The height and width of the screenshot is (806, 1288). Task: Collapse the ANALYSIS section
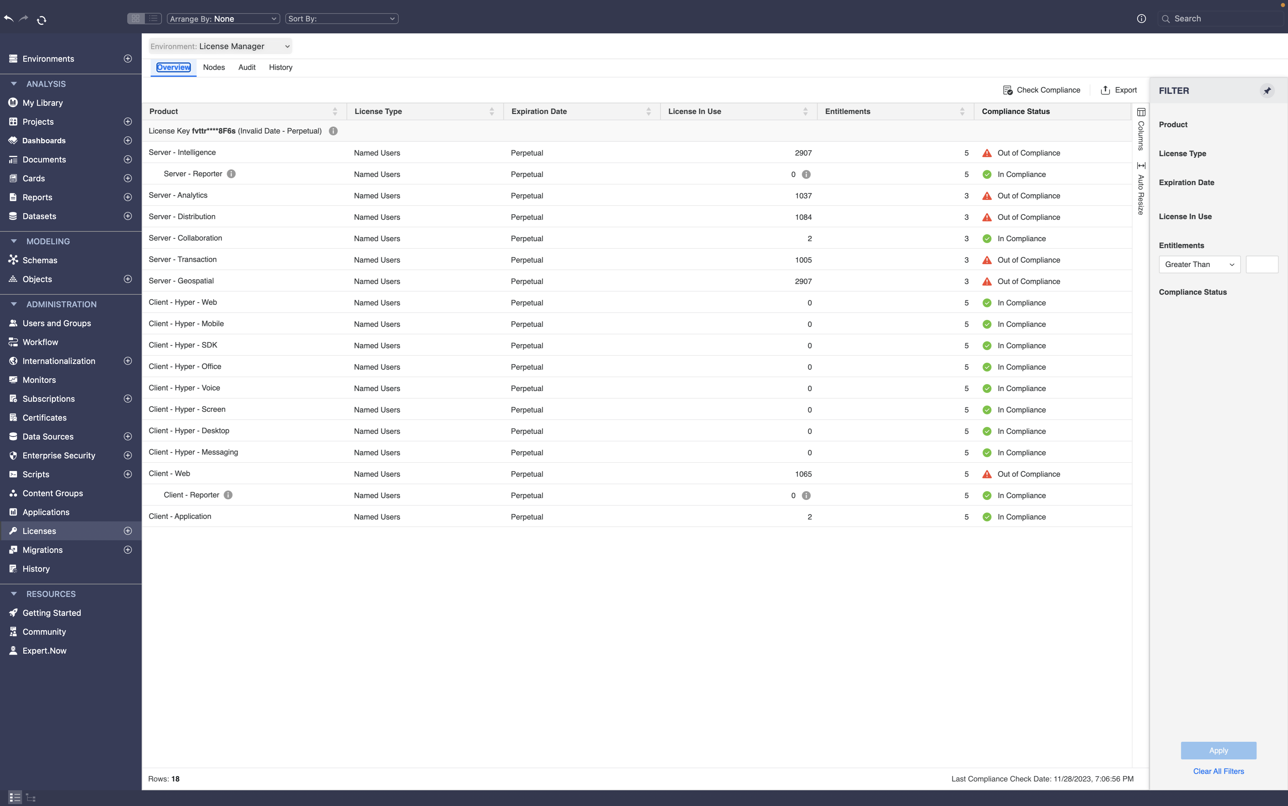pos(14,84)
